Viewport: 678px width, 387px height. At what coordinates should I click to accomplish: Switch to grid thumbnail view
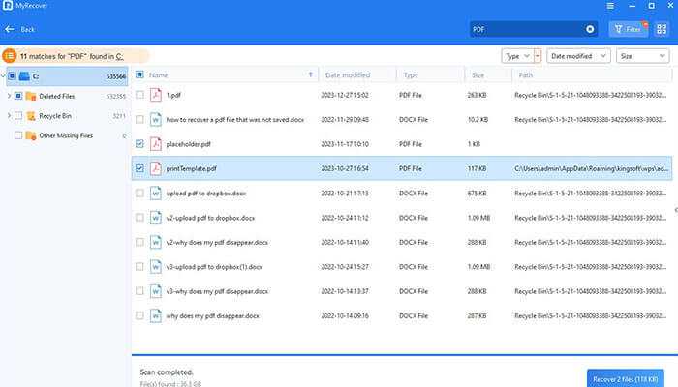[x=661, y=30]
